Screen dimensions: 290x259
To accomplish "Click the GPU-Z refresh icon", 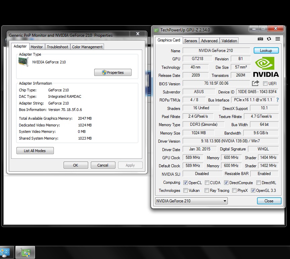I will pos(269,39).
